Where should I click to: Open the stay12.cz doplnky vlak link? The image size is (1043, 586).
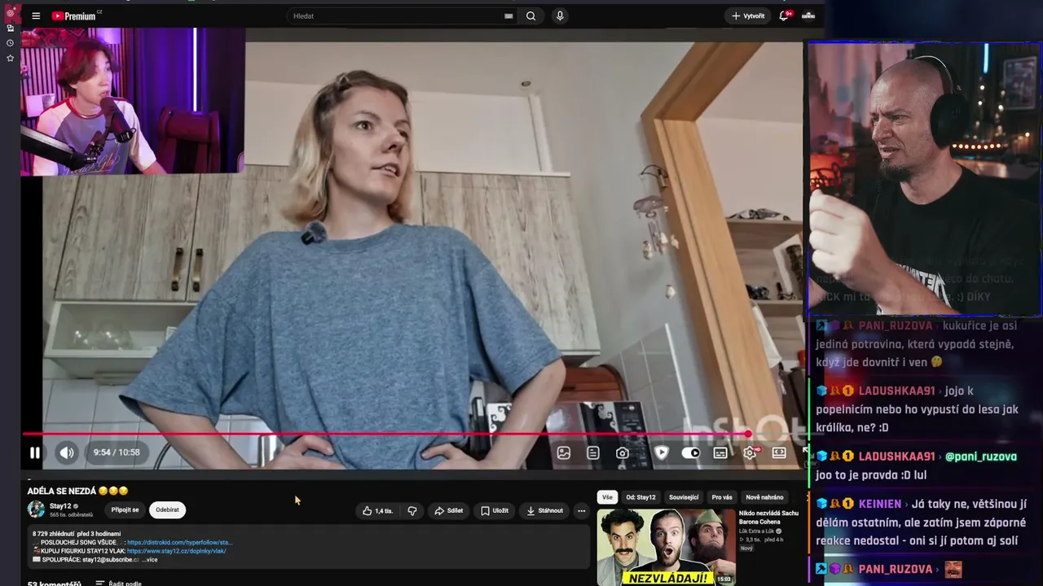(x=177, y=551)
